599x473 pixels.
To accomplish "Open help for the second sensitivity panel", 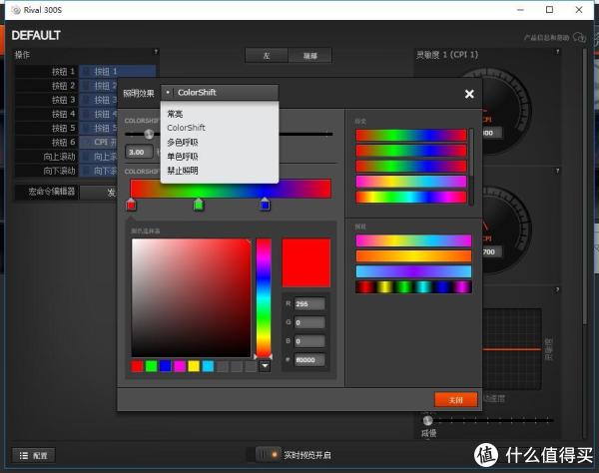I will [557, 171].
